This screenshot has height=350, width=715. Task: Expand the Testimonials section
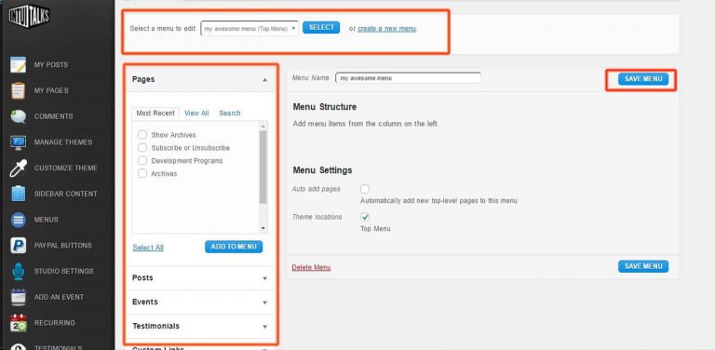tap(201, 327)
